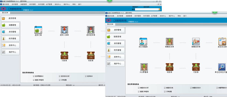227x97 pixels.
Task: Open 会员管理 menu in the back window
Action: pos(49,4)
